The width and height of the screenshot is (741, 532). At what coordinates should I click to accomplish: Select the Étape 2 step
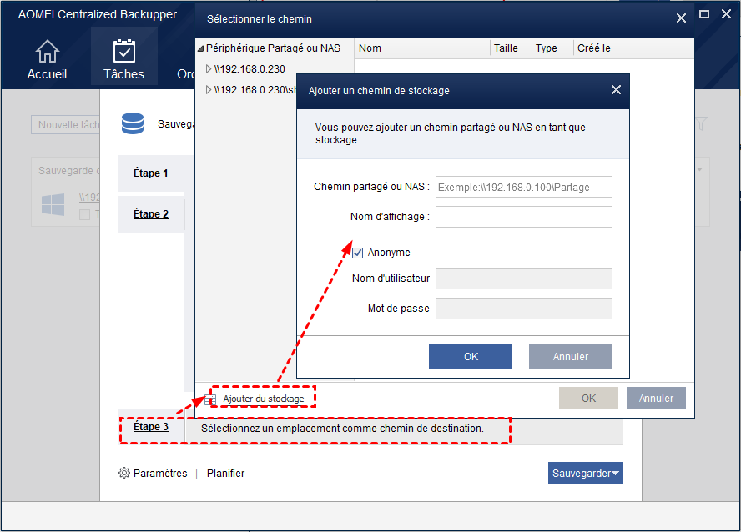151,213
